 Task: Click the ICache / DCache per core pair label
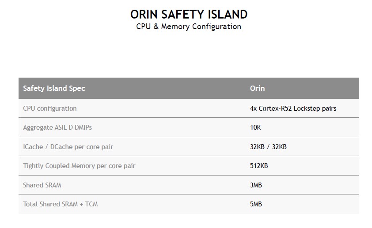pyautogui.click(x=68, y=147)
